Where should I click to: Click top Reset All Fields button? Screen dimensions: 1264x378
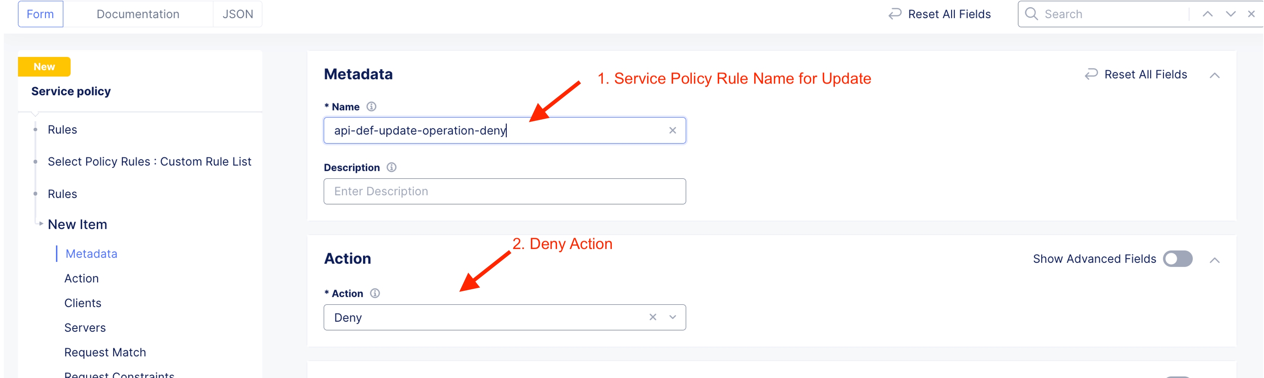(x=940, y=14)
